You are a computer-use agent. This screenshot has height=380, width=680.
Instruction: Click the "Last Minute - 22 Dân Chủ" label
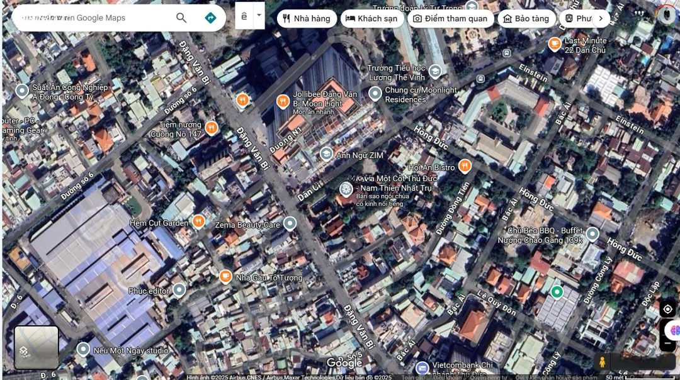coord(587,45)
